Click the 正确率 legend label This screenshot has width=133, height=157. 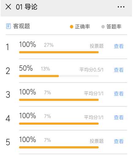coord(82,27)
